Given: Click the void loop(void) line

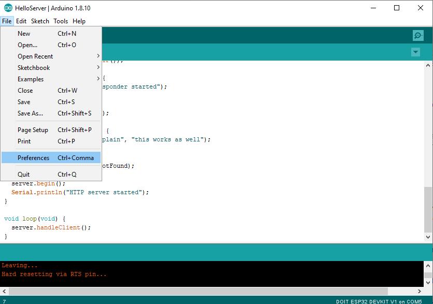Looking at the screenshot, I should click(35, 219).
